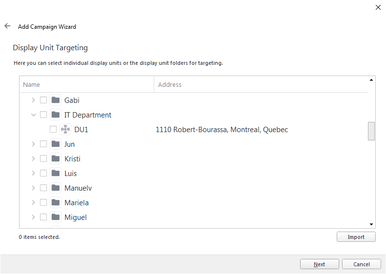Proceed with the Next button
The width and height of the screenshot is (386, 274).
click(319, 264)
